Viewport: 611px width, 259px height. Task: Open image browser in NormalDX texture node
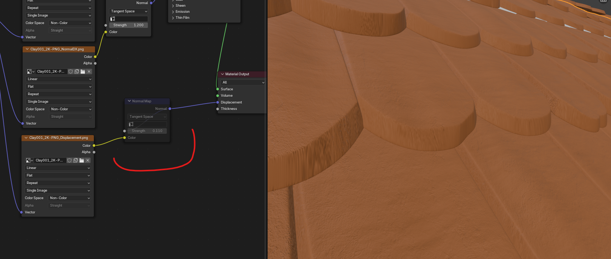click(x=31, y=72)
